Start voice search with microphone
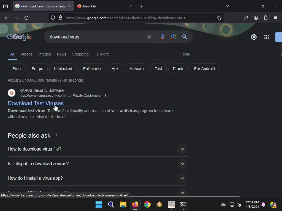This screenshot has height=211, width=282. pos(162,37)
